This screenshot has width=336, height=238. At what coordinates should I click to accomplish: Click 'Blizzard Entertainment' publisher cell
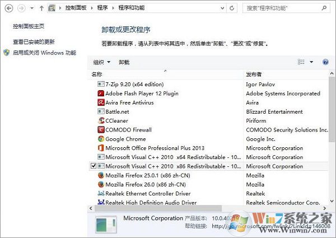[274, 111]
